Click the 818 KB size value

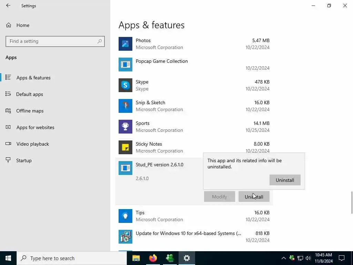coord(262,233)
